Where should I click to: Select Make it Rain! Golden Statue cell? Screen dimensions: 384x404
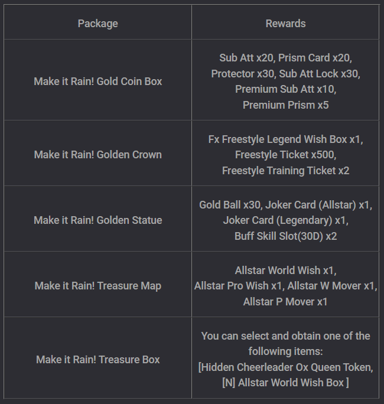tap(97, 220)
